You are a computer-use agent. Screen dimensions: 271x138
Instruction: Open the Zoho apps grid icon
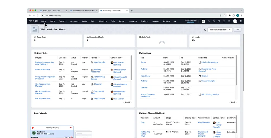(241, 21)
